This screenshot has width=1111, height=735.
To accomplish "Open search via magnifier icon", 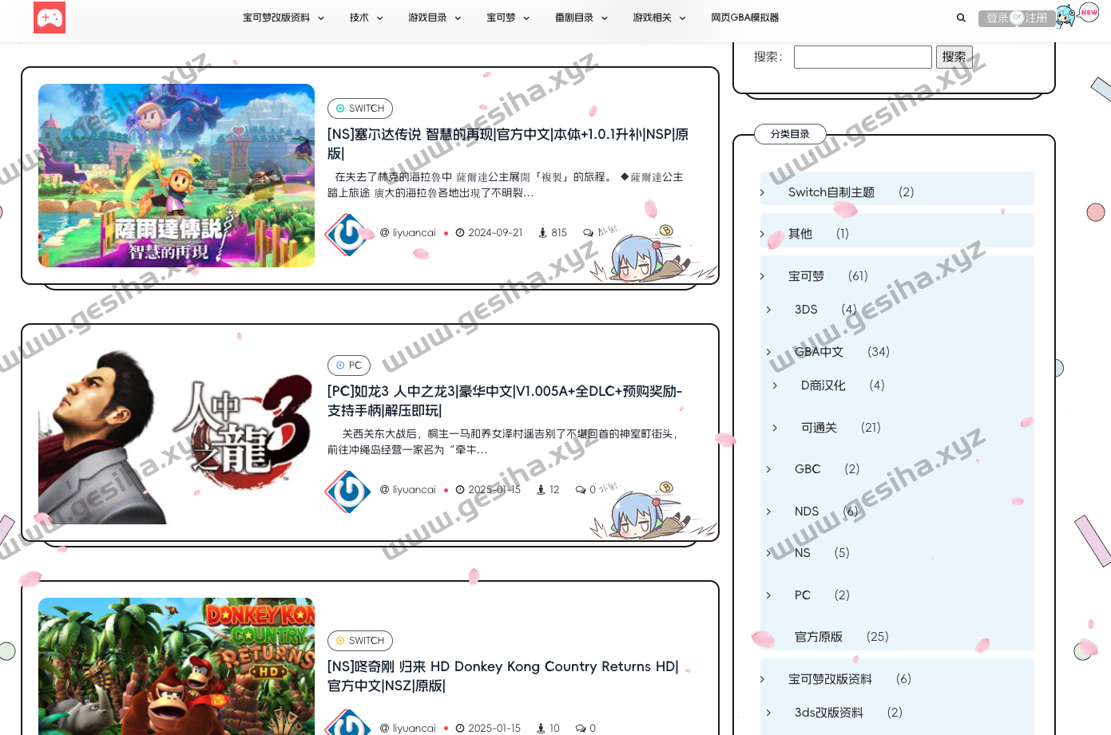I will (961, 18).
